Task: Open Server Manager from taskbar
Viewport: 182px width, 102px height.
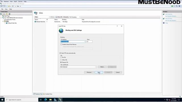Action: point(55,99)
